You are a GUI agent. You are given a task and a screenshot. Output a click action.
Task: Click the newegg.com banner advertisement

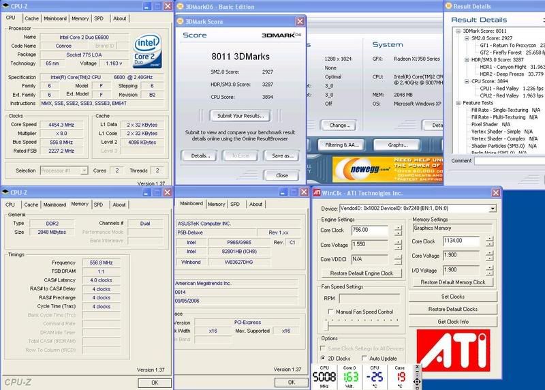[388, 169]
